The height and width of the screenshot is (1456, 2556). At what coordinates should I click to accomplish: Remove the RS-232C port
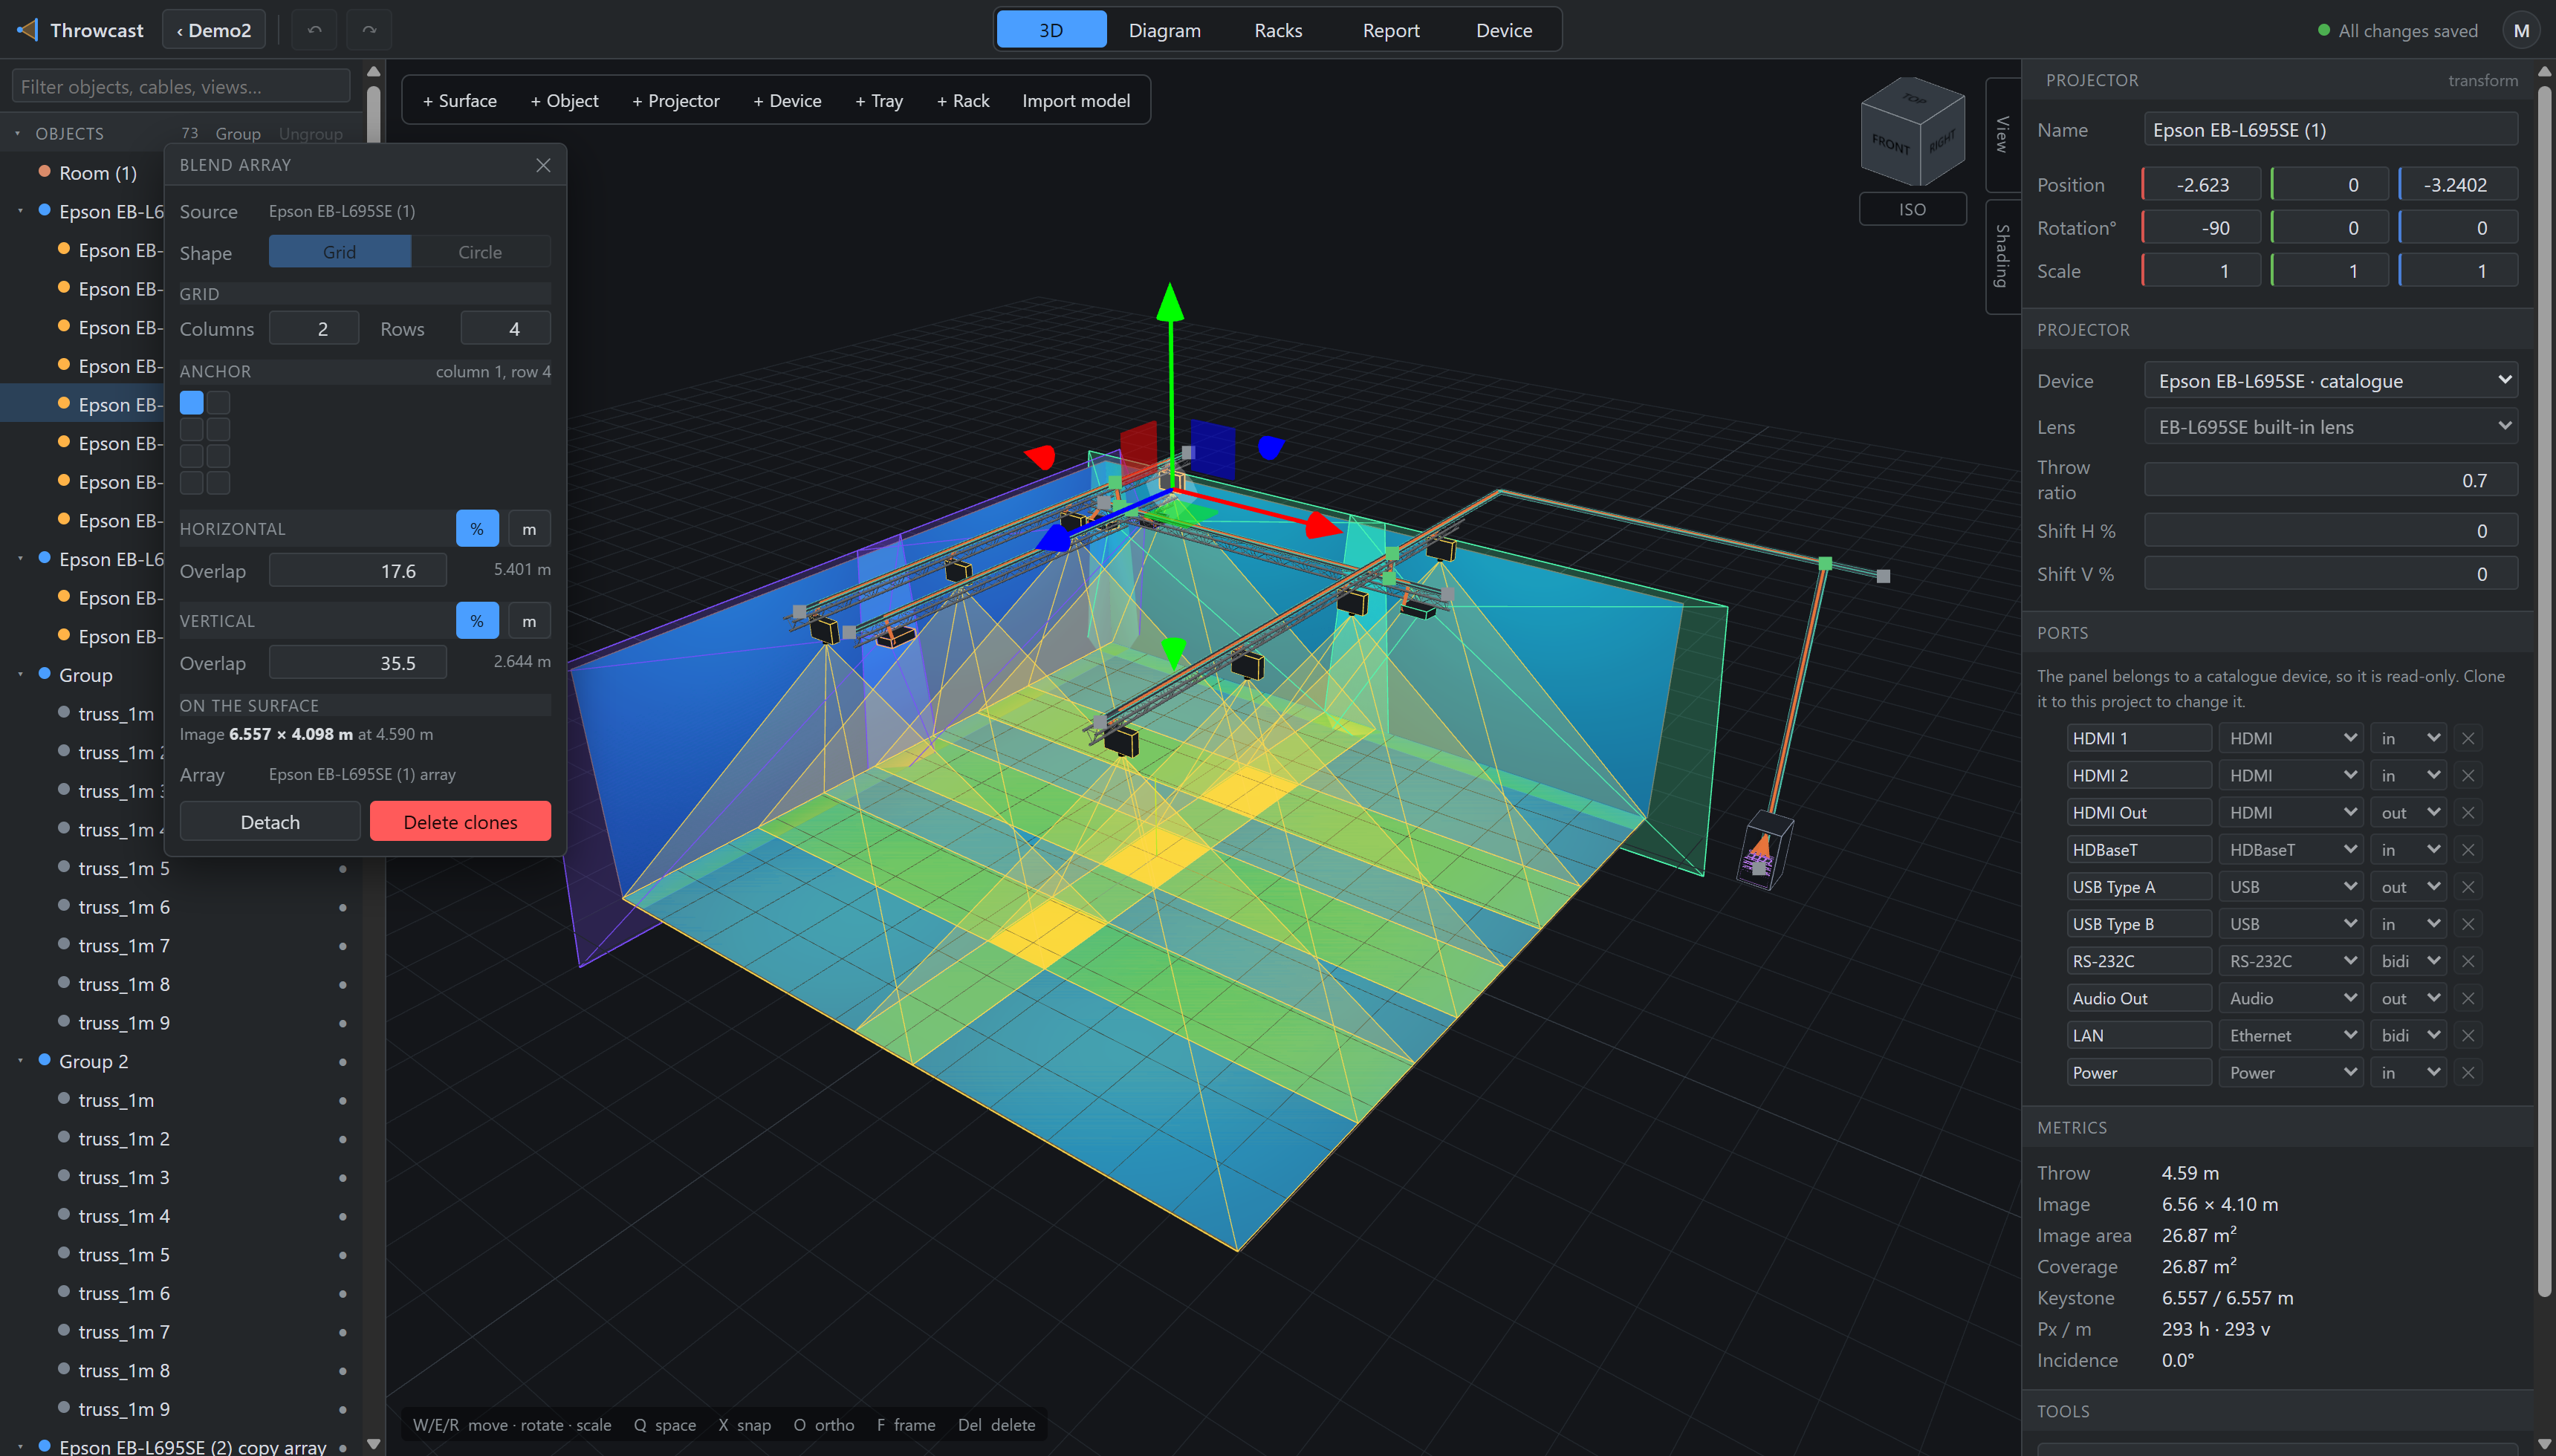[x=2468, y=961]
